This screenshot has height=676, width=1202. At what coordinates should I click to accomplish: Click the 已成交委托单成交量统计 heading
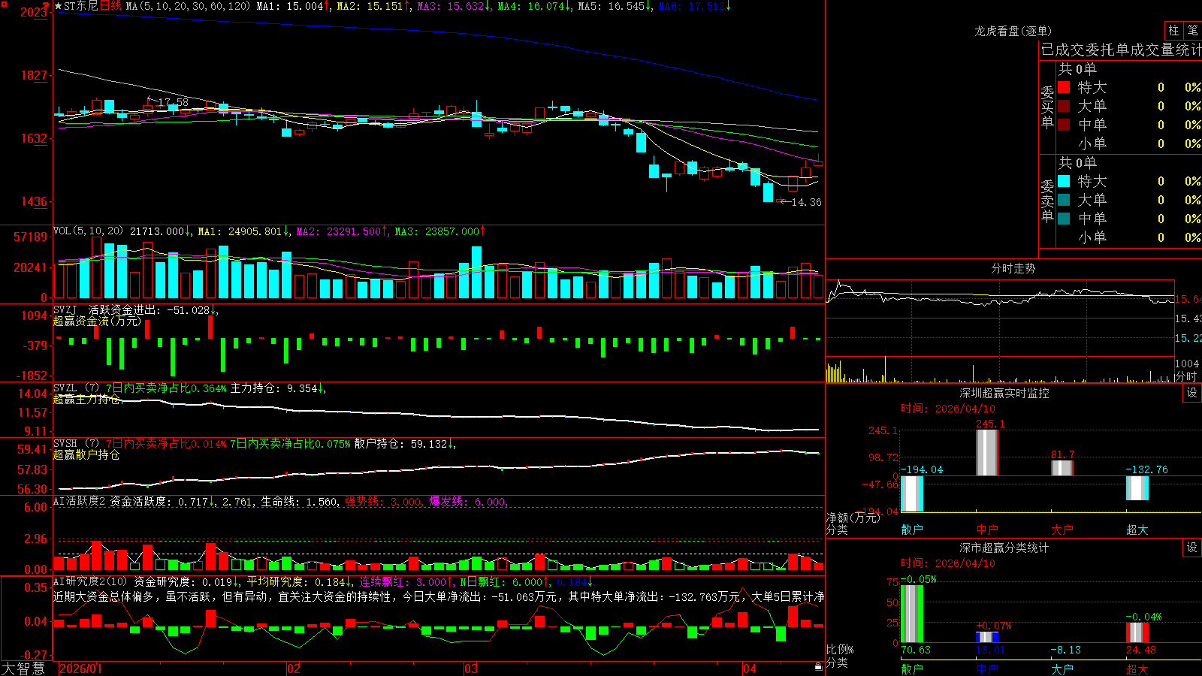[1121, 50]
